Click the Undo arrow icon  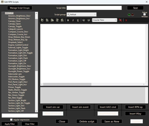[57, 20]
